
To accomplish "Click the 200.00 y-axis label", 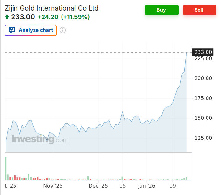I will 203,78.
